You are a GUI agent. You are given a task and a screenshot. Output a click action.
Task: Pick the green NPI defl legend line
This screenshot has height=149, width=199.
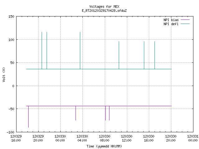point(185,24)
